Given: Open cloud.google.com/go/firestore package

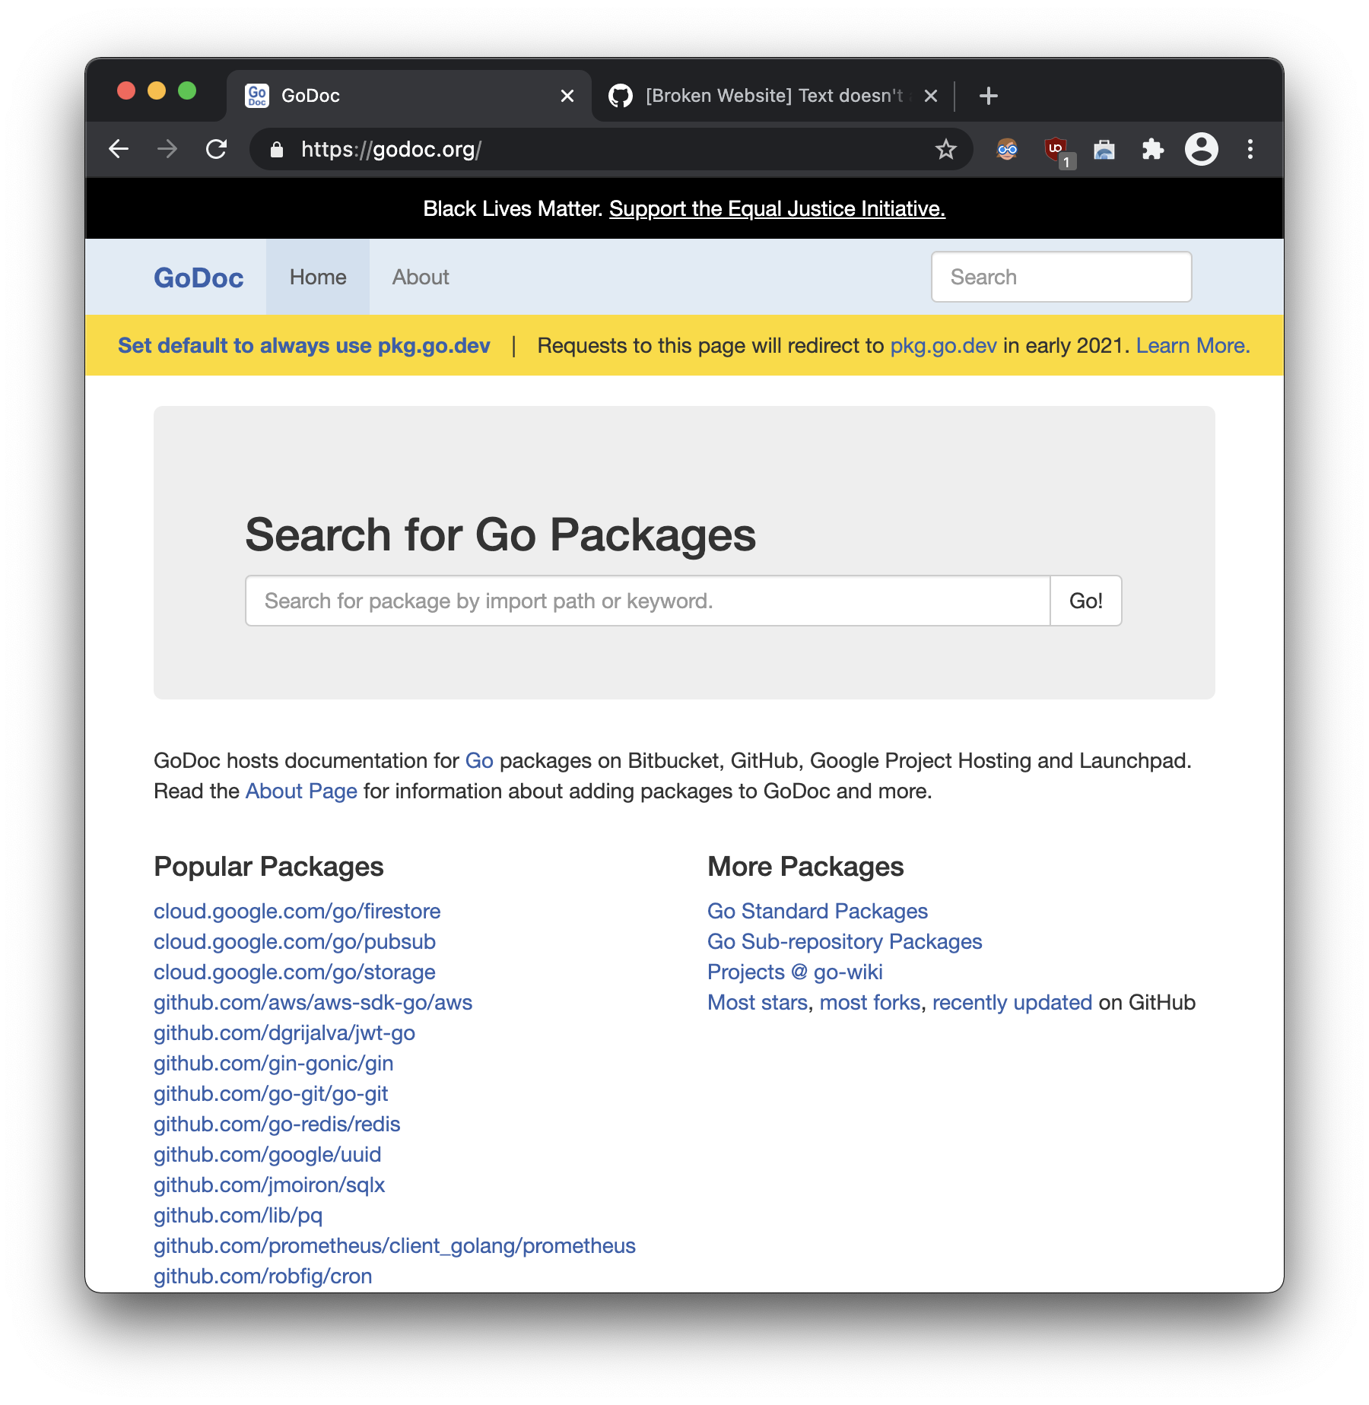Looking at the screenshot, I should (297, 911).
